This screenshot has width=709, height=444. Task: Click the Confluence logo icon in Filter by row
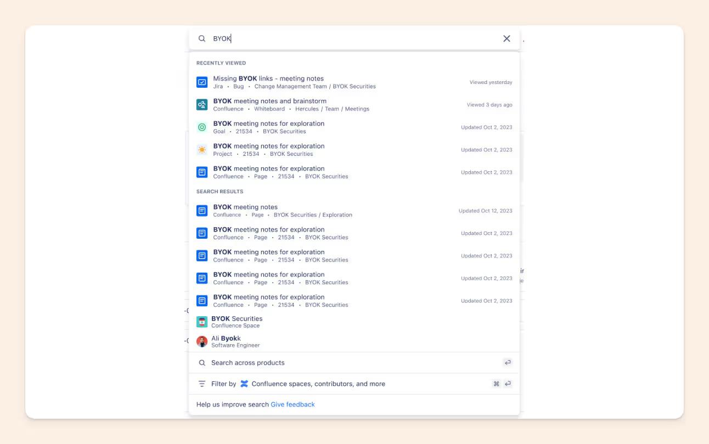(244, 384)
